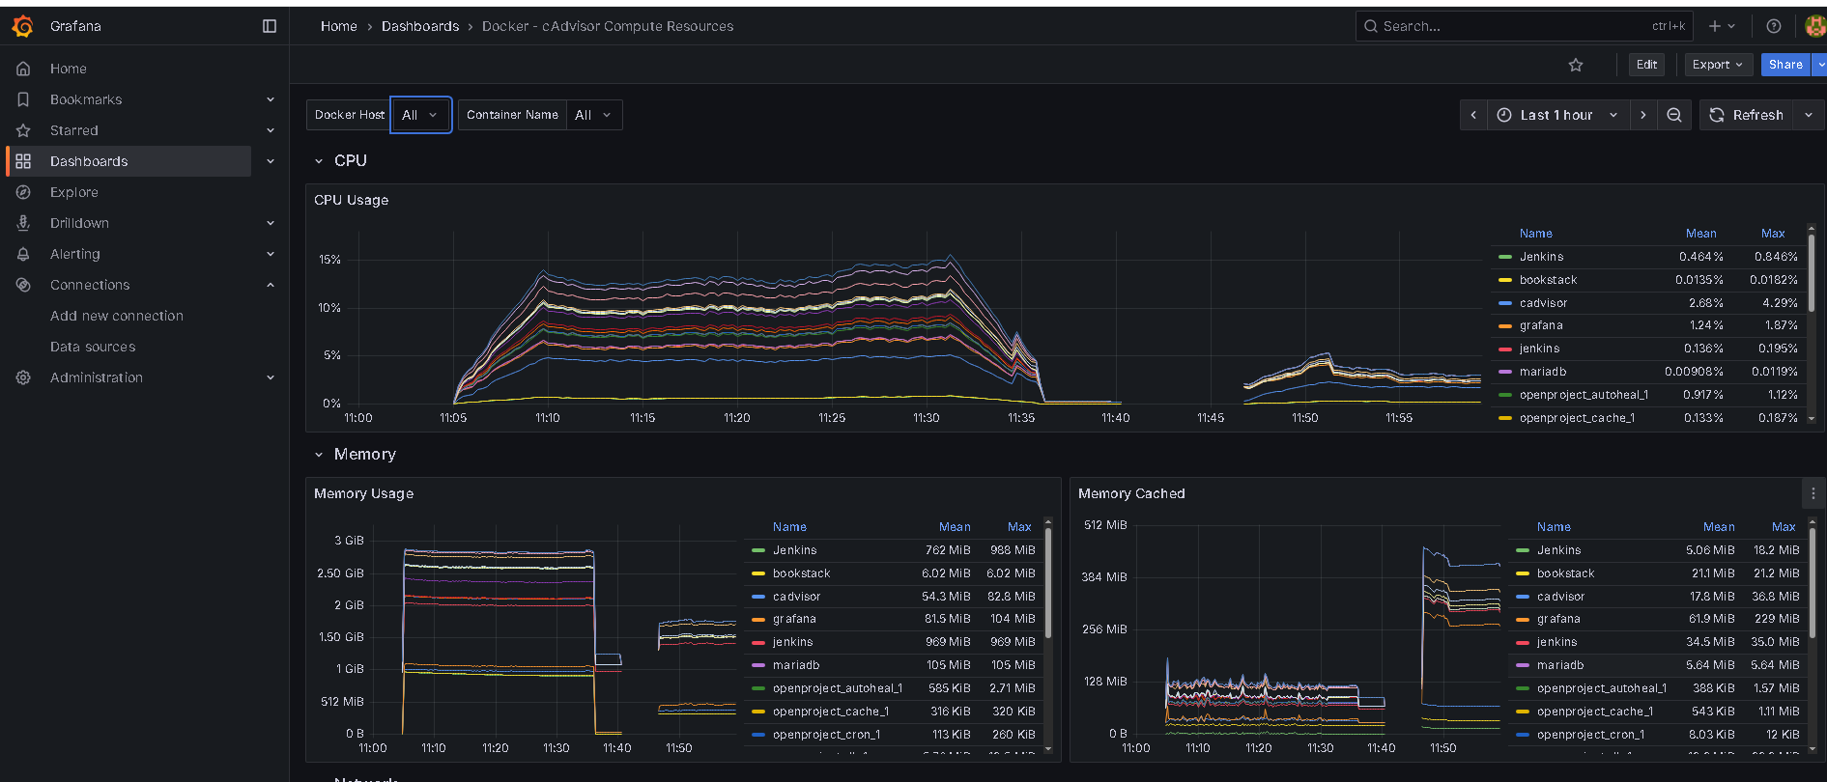Sort Memory Usage legend by Max
Screen dimensions: 1827x782
(1019, 527)
